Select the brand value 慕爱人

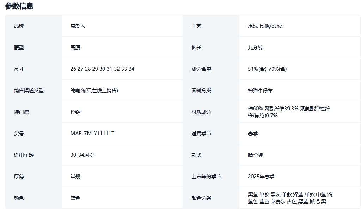78,26
